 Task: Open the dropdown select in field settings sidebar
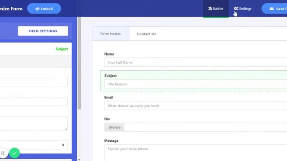(34, 145)
